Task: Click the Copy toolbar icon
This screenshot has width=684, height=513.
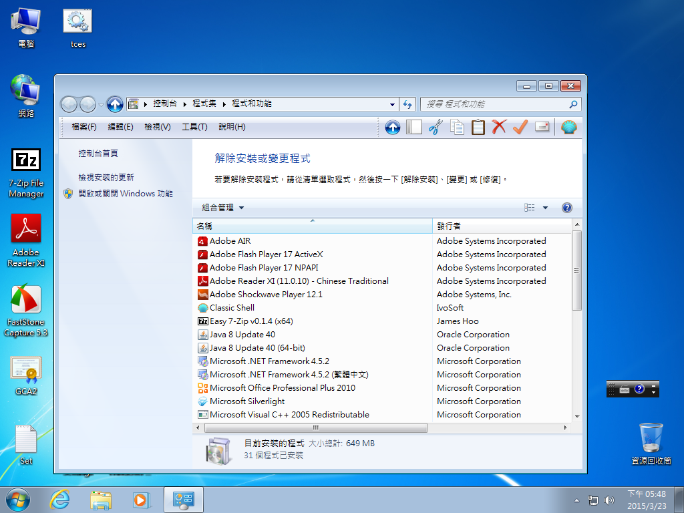Action: tap(457, 127)
